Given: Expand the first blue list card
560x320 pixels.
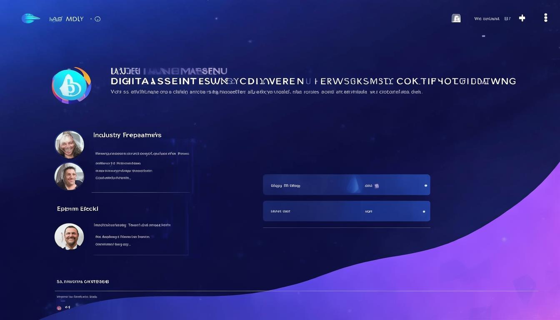Looking at the screenshot, I should point(346,185).
